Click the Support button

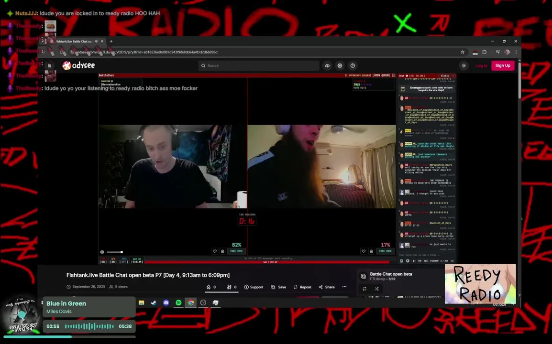point(254,287)
